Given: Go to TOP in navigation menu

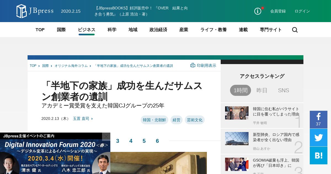Looking at the screenshot, I should point(40,30).
